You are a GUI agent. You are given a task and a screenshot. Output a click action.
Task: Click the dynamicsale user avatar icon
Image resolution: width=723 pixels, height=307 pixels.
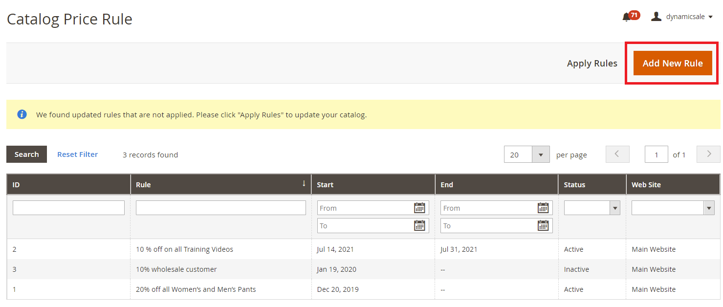coord(656,17)
